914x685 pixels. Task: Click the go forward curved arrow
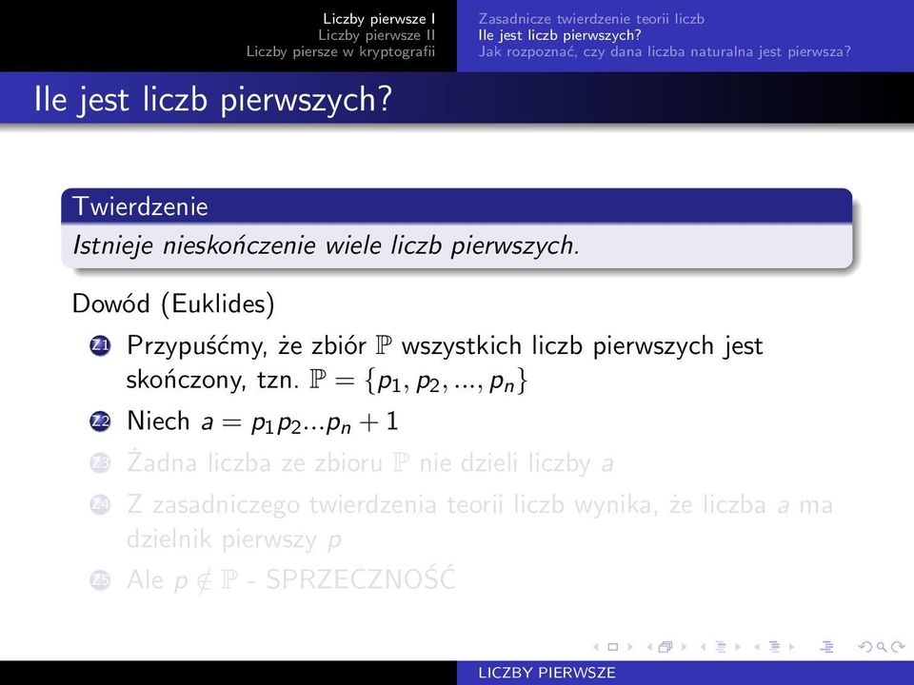click(898, 647)
